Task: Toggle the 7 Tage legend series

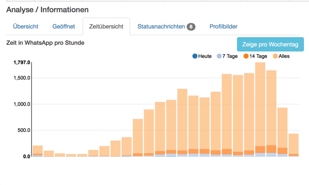Action: coord(227,56)
